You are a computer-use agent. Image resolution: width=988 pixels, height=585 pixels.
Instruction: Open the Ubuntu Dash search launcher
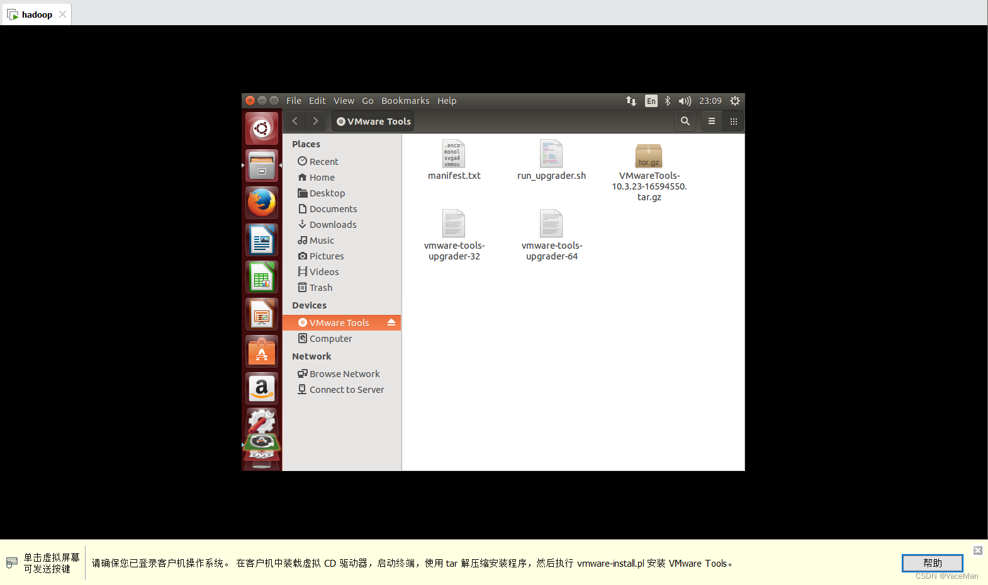pyautogui.click(x=262, y=128)
